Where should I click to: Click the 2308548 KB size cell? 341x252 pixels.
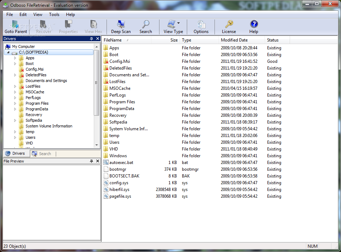tap(166, 190)
